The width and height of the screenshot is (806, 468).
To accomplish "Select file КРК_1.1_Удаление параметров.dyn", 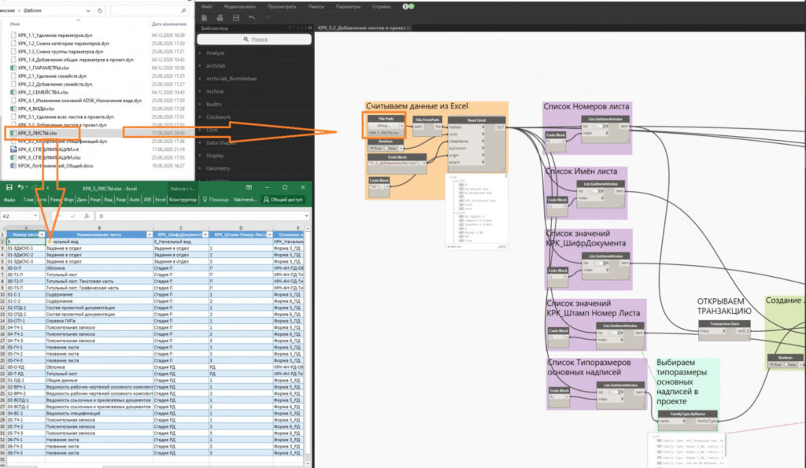I will [x=55, y=35].
